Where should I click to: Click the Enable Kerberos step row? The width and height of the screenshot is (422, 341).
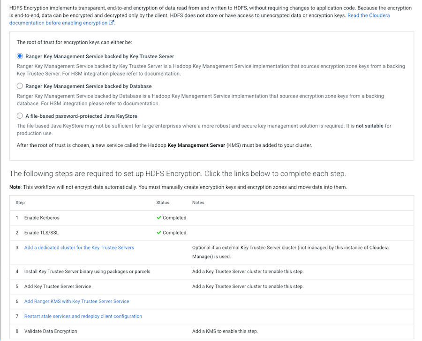(x=42, y=218)
